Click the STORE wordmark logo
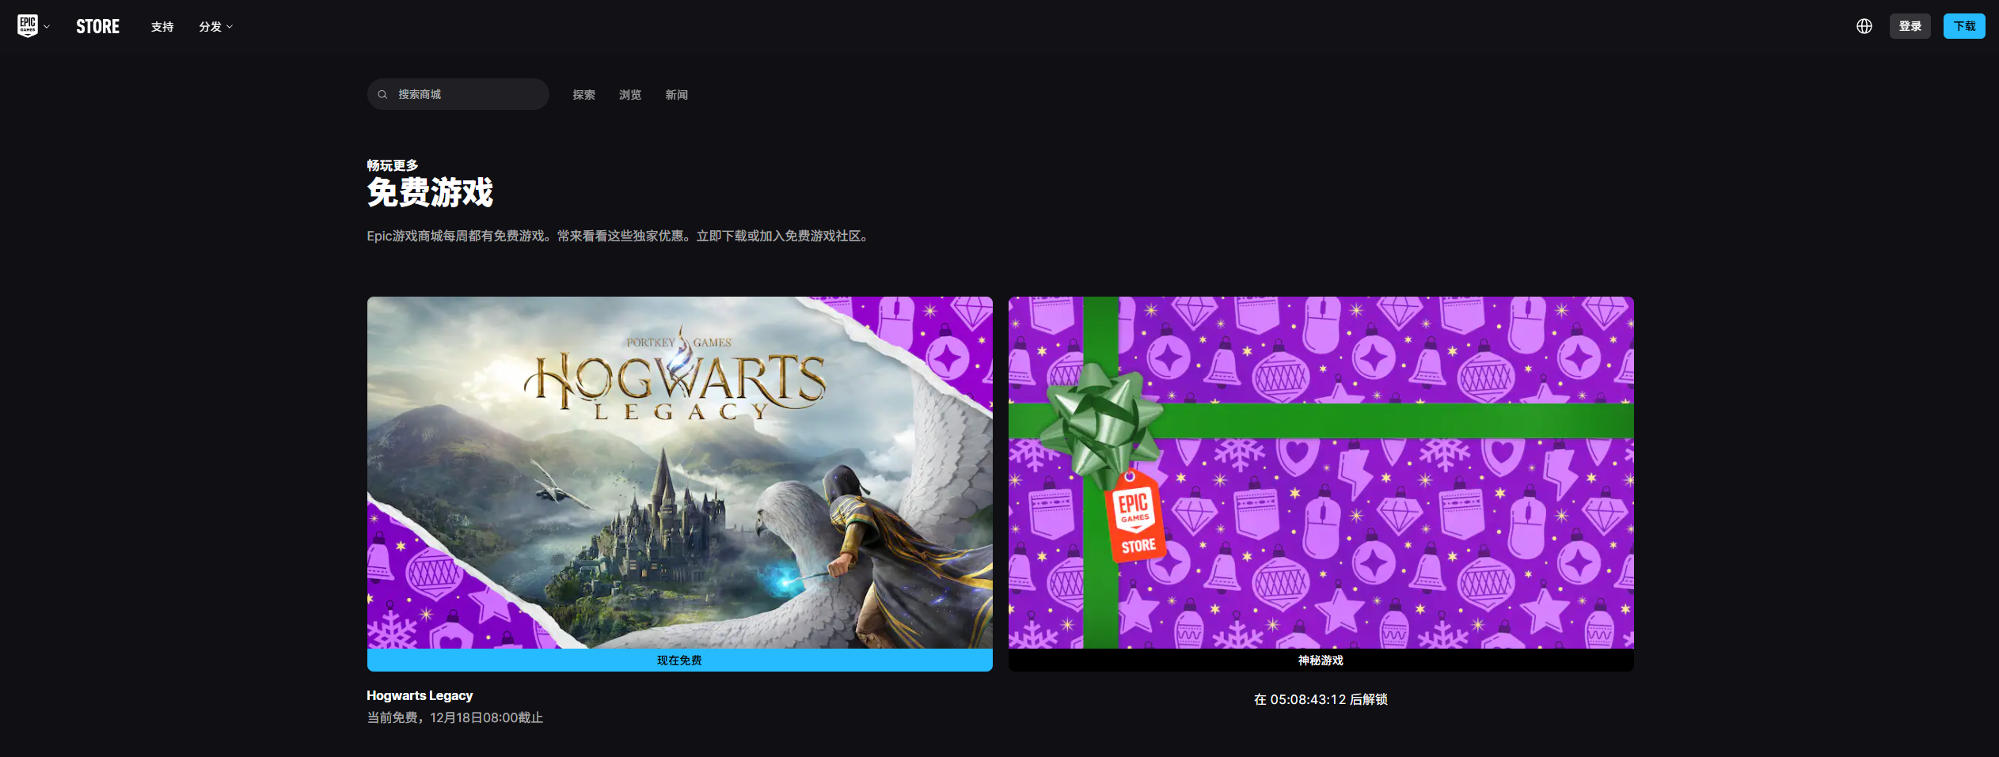This screenshot has width=1999, height=757. 97,27
